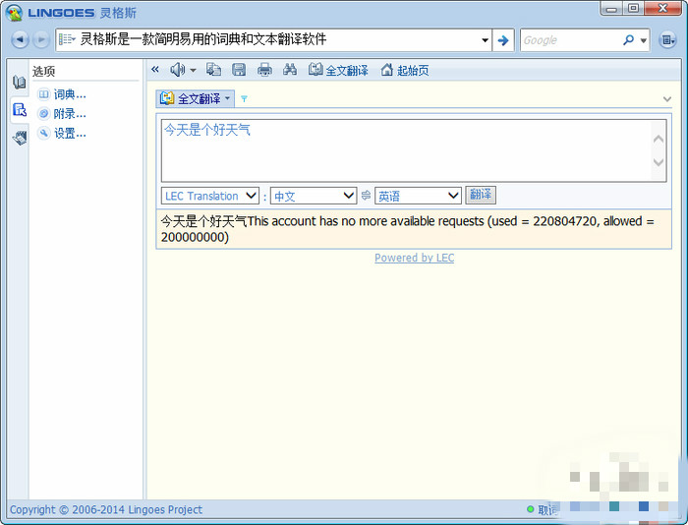The width and height of the screenshot is (688, 525).
Task: Collapse the translation panel chevron
Action: click(x=667, y=99)
